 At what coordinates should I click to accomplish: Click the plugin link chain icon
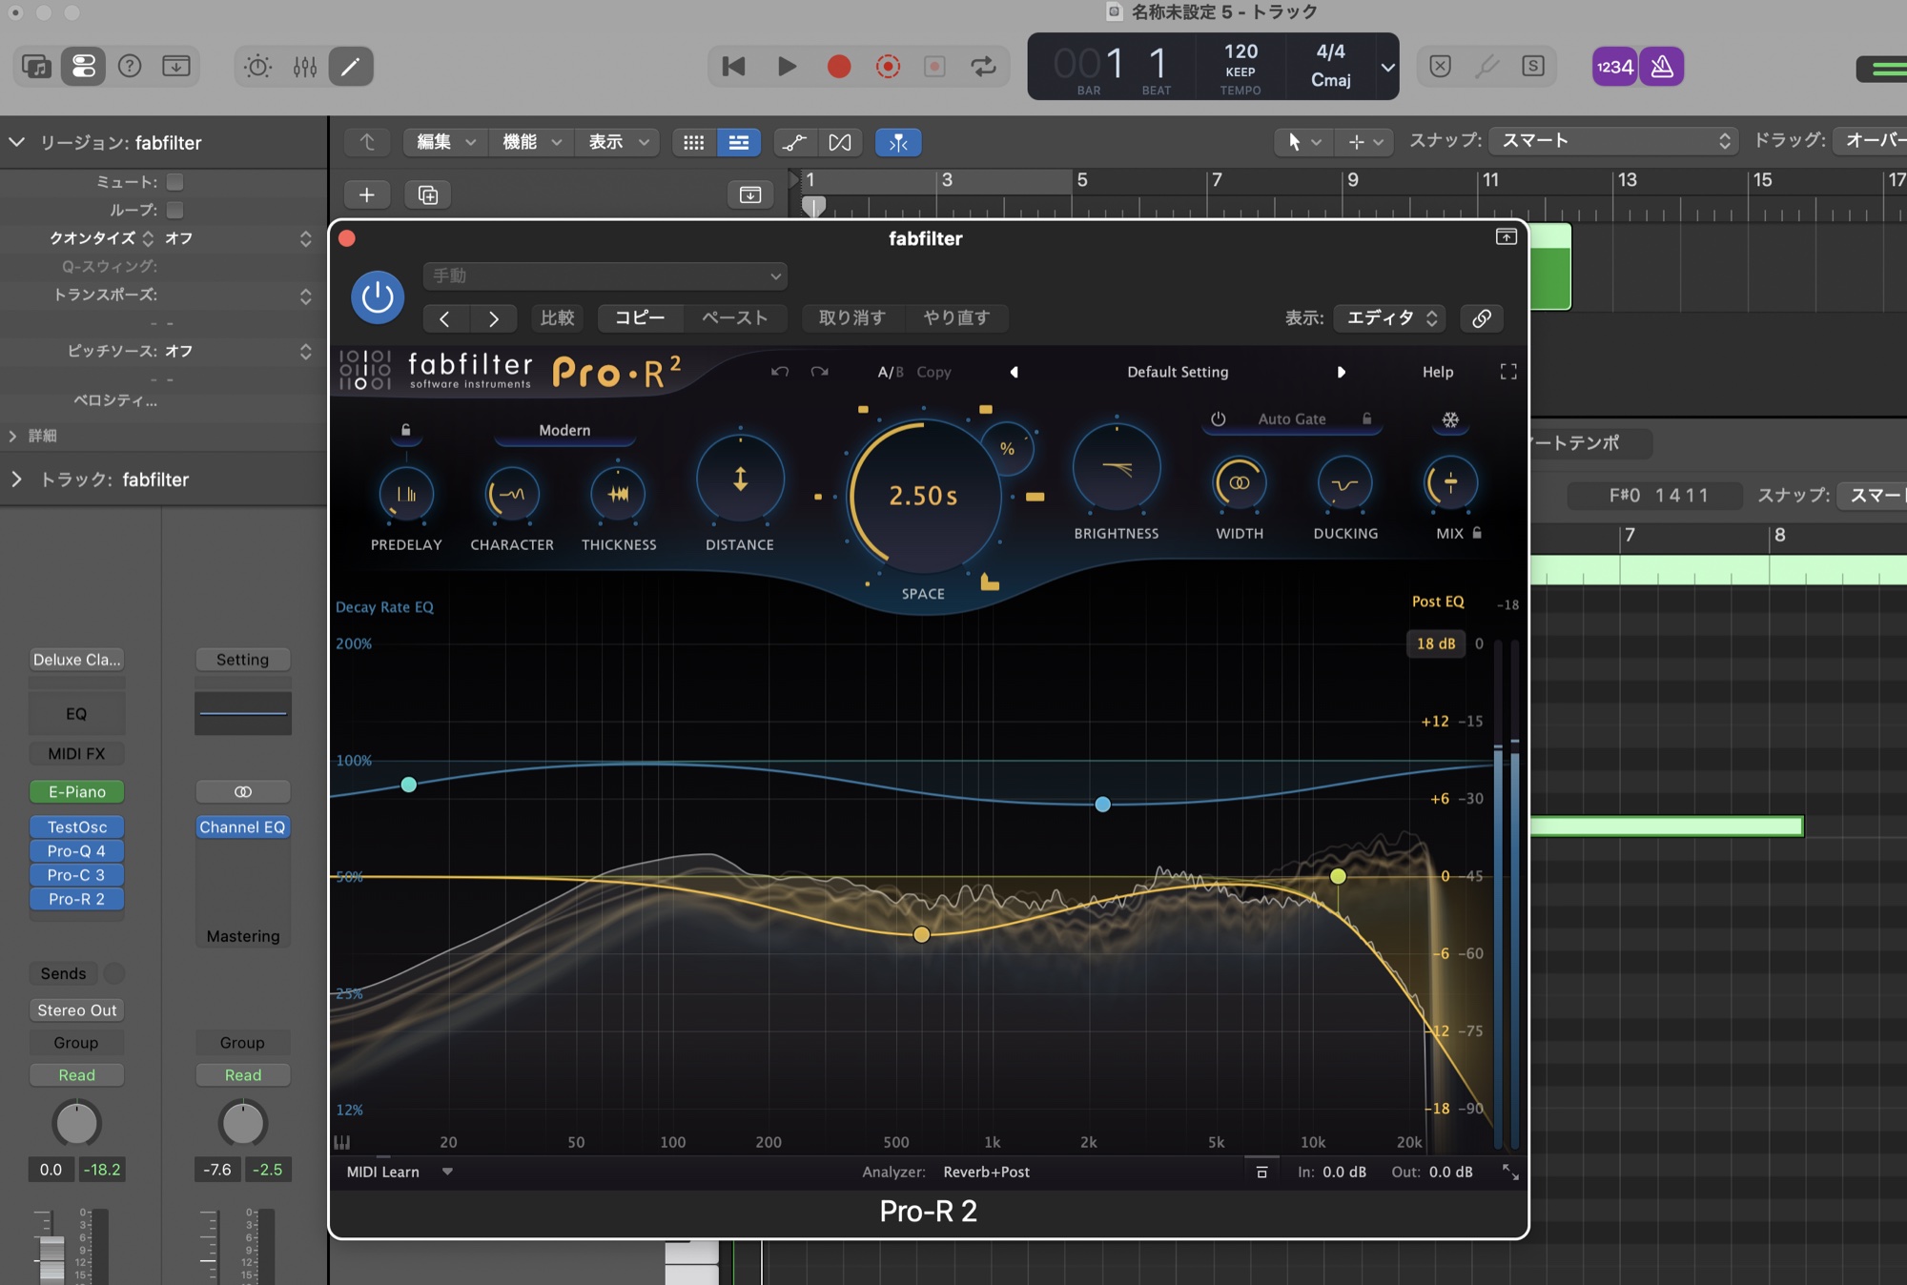pyautogui.click(x=1482, y=318)
